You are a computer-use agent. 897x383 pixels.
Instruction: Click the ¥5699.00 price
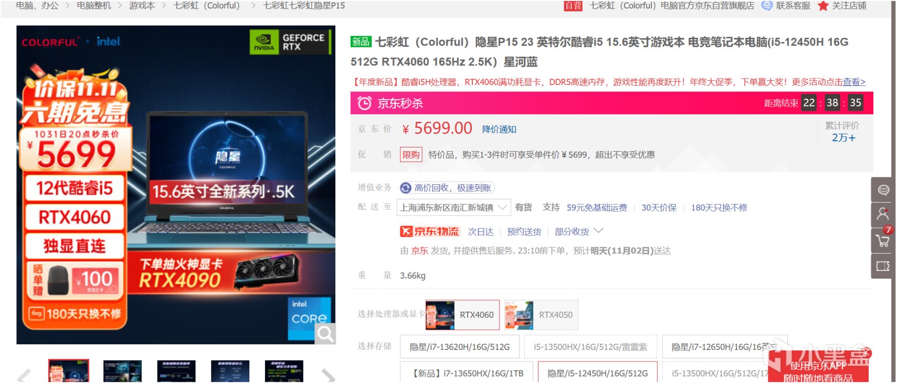point(437,129)
